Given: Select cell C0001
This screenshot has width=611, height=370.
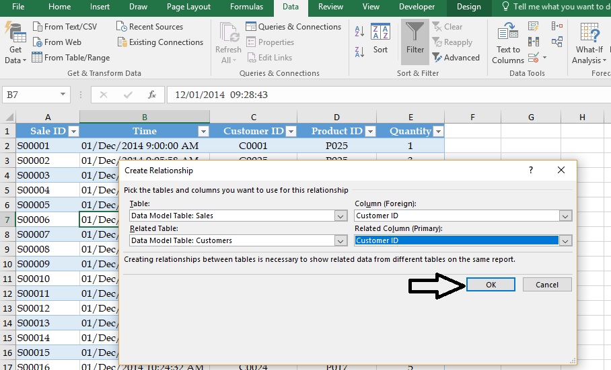Looking at the screenshot, I should pos(253,146).
